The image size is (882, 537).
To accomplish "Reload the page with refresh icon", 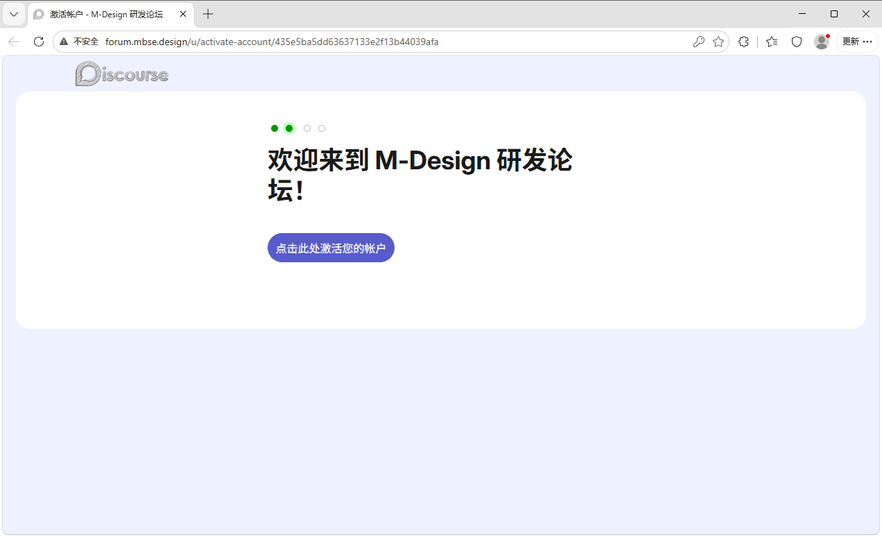I will tap(39, 42).
